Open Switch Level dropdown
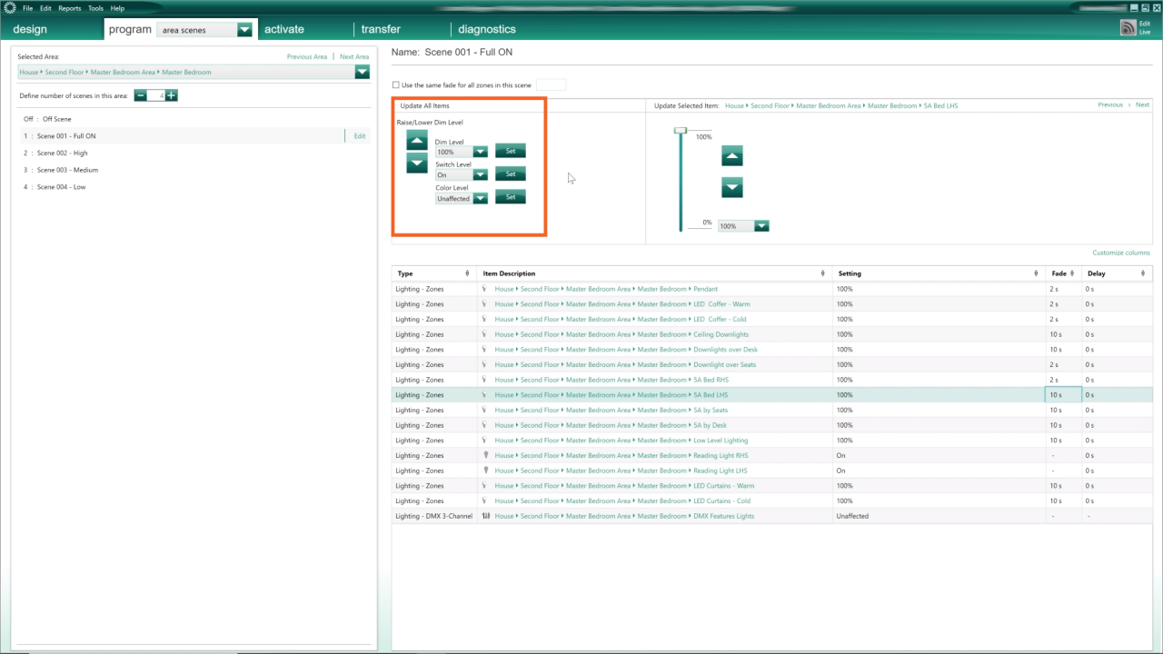The image size is (1163, 654). (480, 174)
